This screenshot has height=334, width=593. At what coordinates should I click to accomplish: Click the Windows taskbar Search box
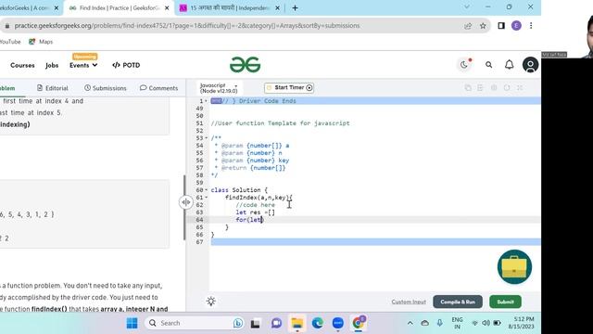(196, 323)
